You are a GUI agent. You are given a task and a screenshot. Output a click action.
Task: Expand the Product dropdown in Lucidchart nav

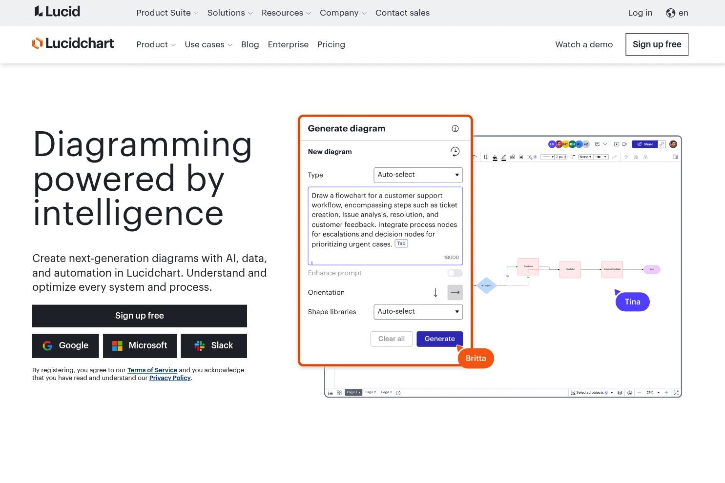pyautogui.click(x=156, y=45)
